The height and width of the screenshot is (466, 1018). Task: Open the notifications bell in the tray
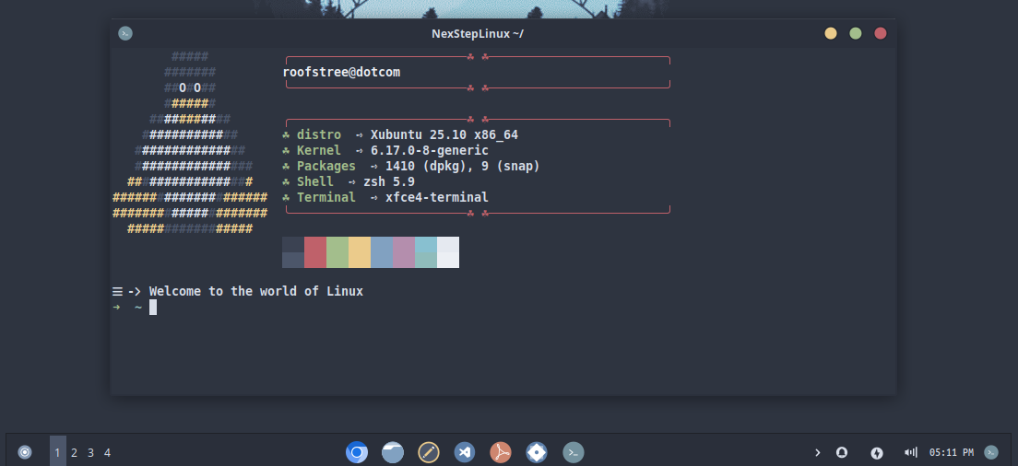(x=842, y=452)
